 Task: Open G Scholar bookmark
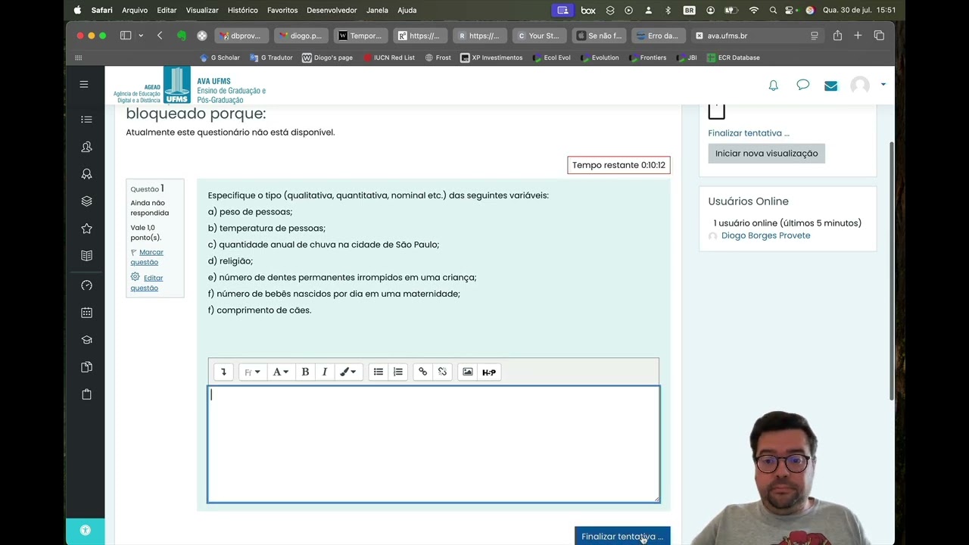pos(220,58)
